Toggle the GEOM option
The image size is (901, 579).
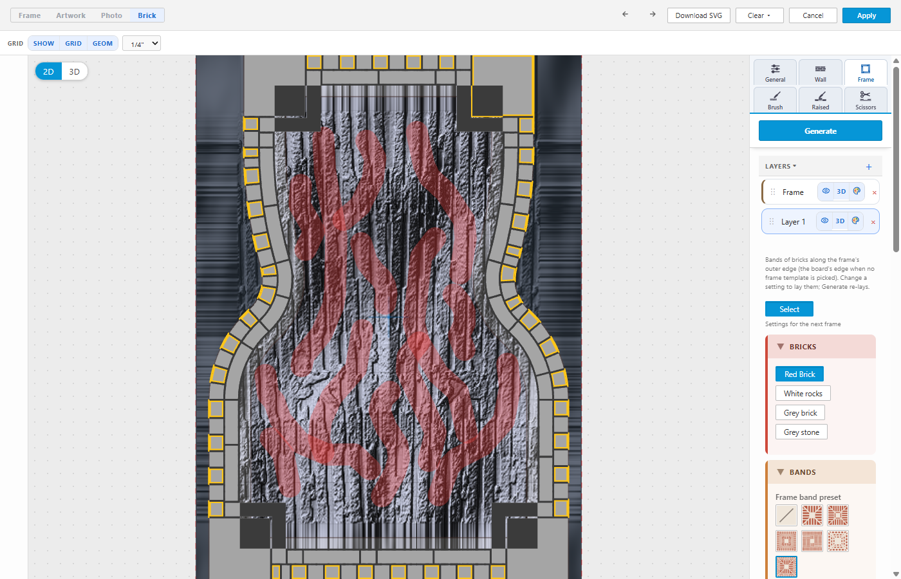[x=103, y=43]
